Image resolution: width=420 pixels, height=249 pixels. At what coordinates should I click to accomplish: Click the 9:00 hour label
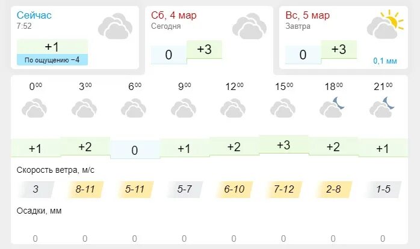pyautogui.click(x=184, y=86)
